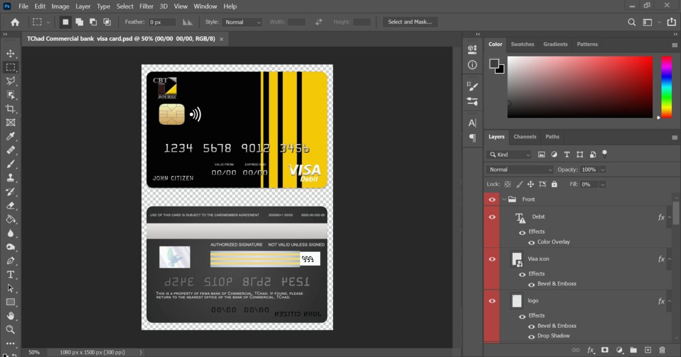Click the Create New Layer icon
The width and height of the screenshot is (681, 357).
[x=648, y=350]
